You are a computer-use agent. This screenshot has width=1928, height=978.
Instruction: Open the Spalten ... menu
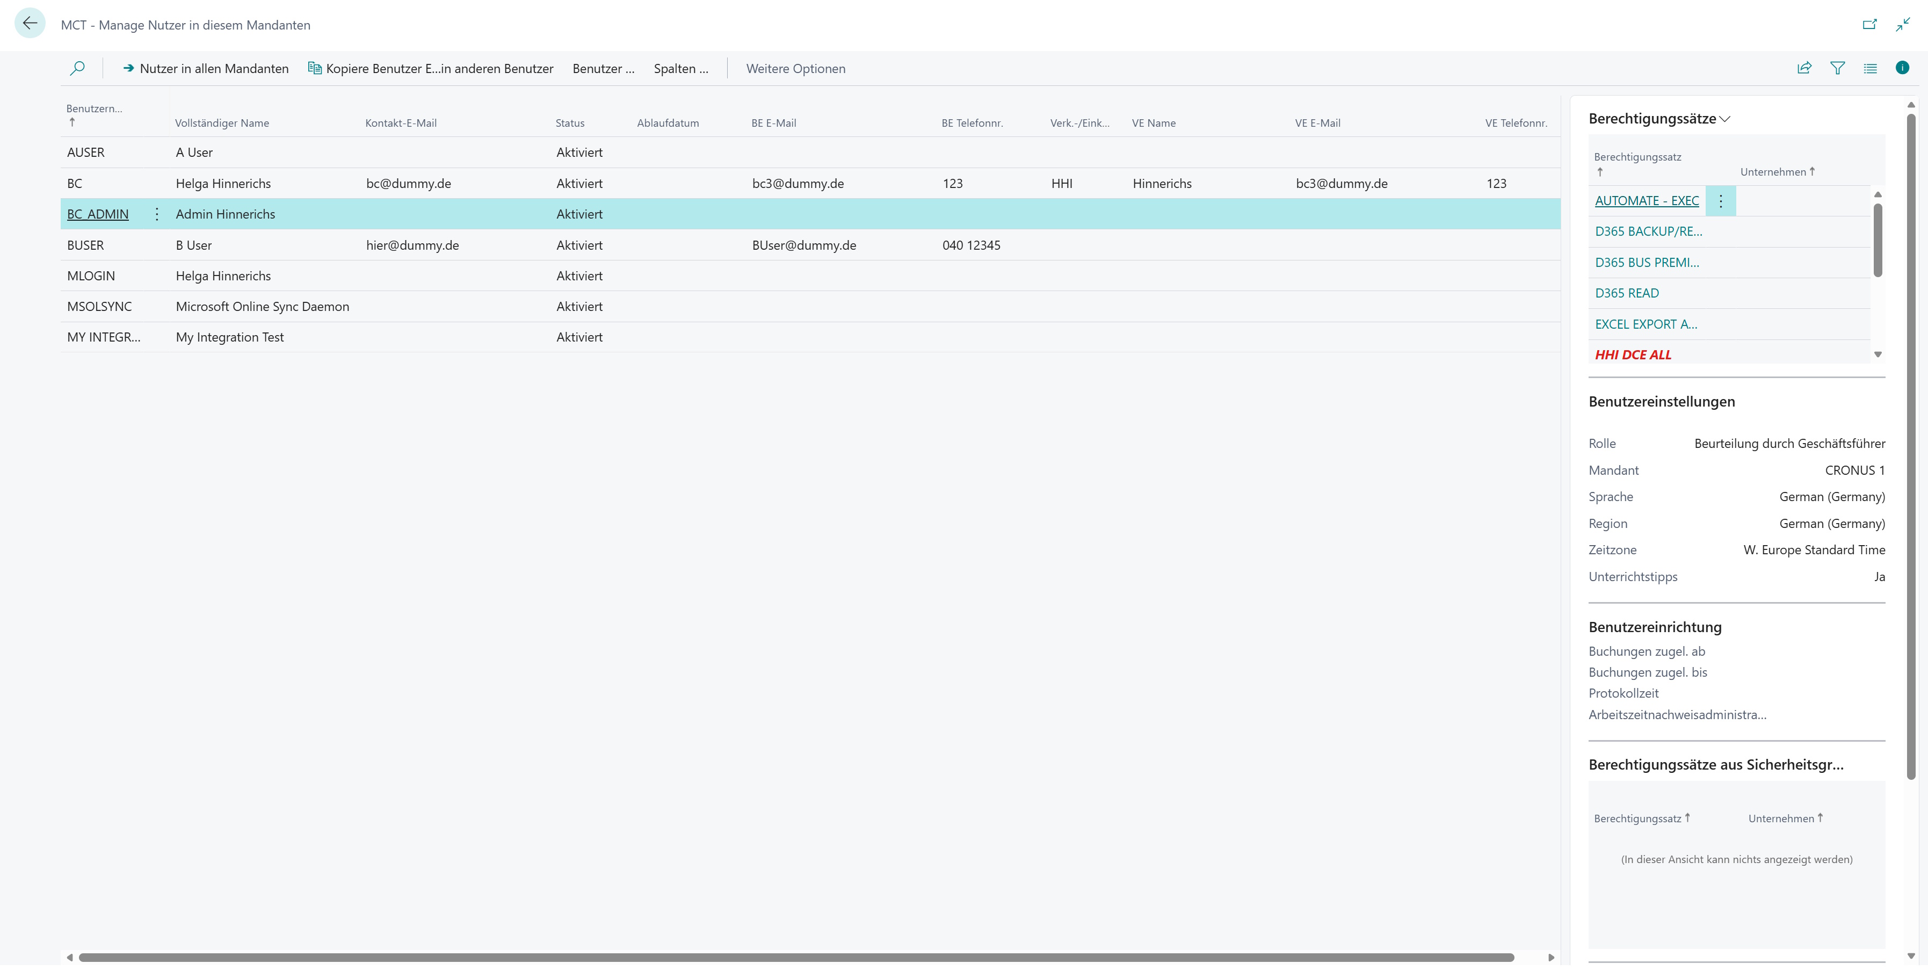(681, 69)
